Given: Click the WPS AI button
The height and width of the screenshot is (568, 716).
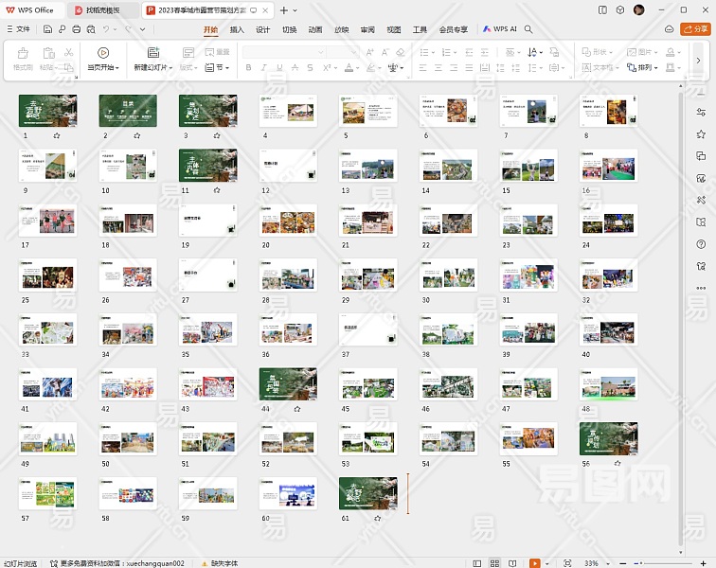Looking at the screenshot, I should click(x=500, y=29).
